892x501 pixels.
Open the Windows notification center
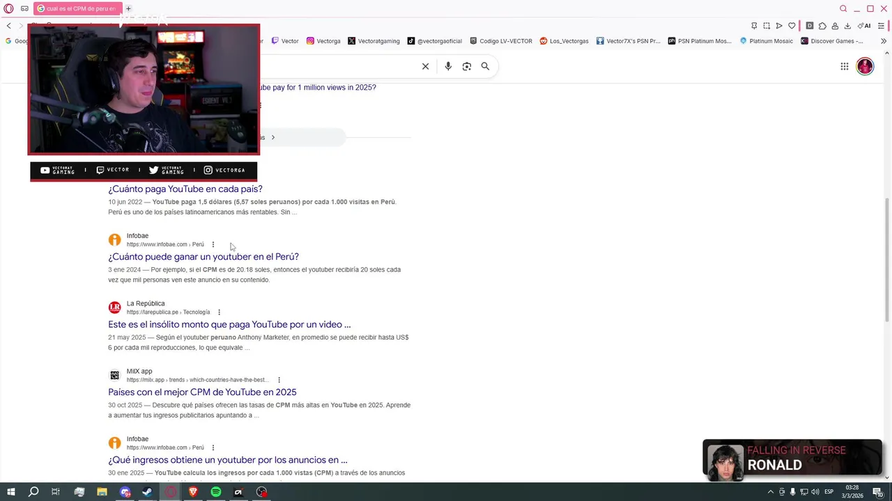click(878, 492)
